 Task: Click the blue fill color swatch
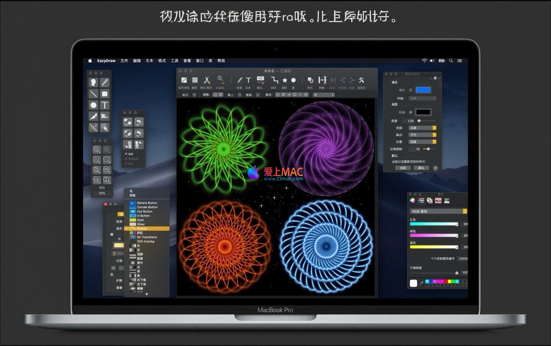[x=423, y=90]
